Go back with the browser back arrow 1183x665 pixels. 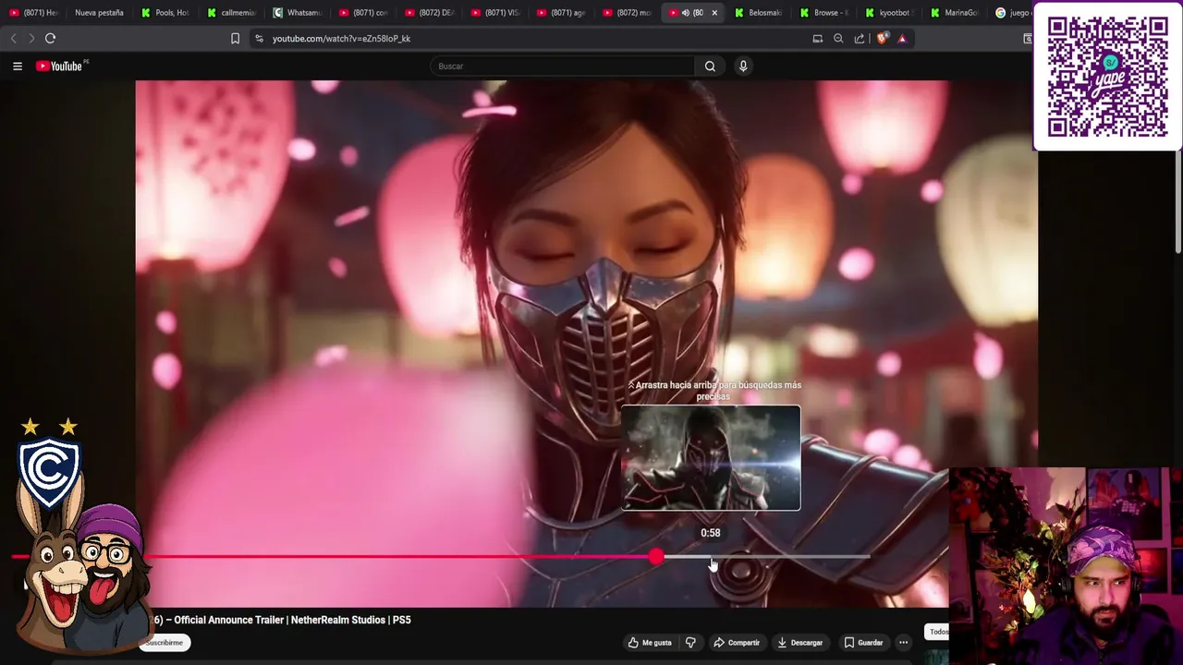[x=13, y=38]
